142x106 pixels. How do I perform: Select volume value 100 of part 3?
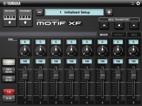(56, 61)
